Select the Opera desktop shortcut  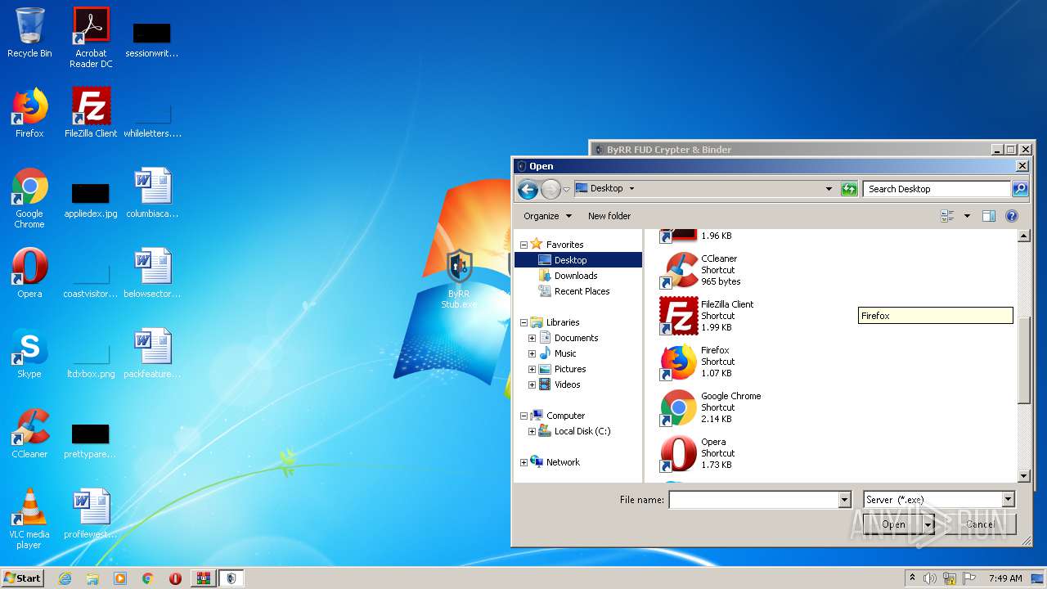(29, 273)
